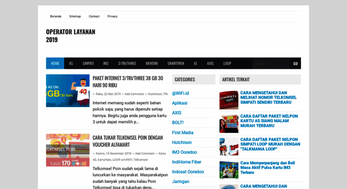
Task: Open the IndiHome Fiber category
Action: pyautogui.click(x=187, y=162)
